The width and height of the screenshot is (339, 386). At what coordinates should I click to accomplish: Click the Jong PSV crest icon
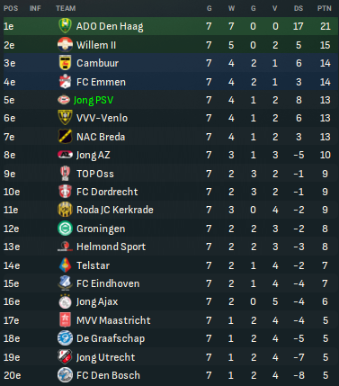(x=64, y=100)
